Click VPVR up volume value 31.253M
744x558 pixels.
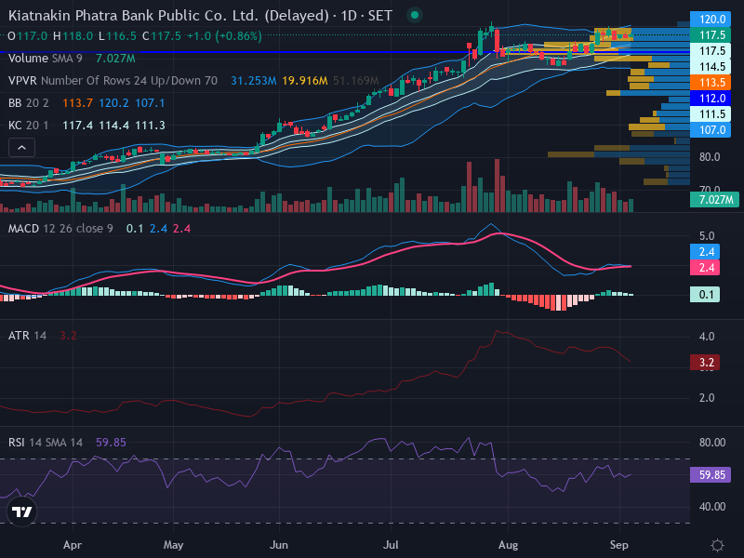tap(253, 81)
